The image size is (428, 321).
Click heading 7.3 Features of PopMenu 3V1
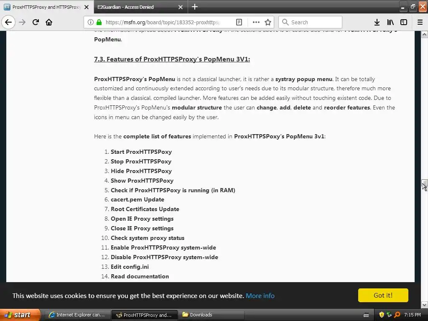[x=172, y=59]
